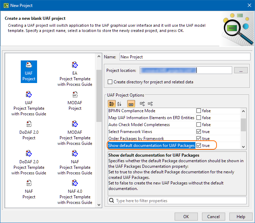Image resolution: width=255 pixels, height=223 pixels.
Task: Click the Expand all properties icon
Action: tap(142, 104)
